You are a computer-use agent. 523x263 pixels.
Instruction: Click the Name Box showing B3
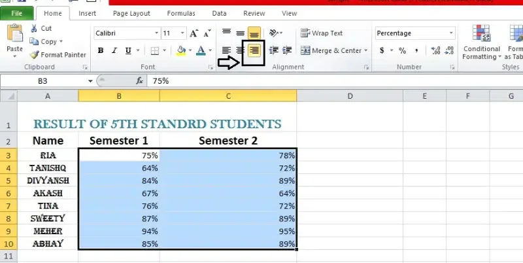[x=42, y=80]
